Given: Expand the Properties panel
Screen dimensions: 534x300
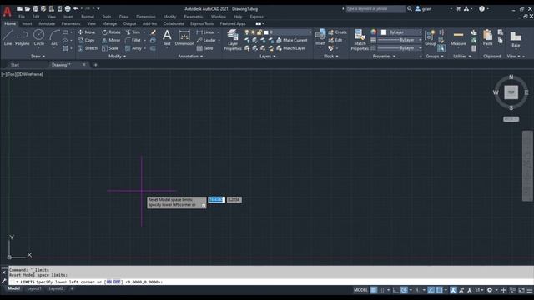Looking at the screenshot, I should coord(384,57).
